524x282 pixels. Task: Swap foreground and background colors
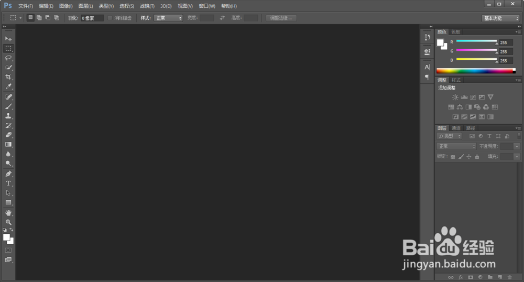(12, 230)
